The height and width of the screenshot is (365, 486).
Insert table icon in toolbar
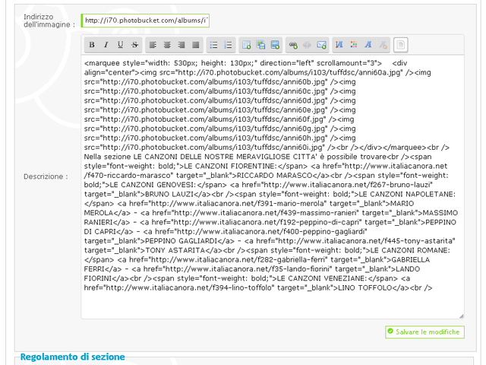(x=246, y=45)
